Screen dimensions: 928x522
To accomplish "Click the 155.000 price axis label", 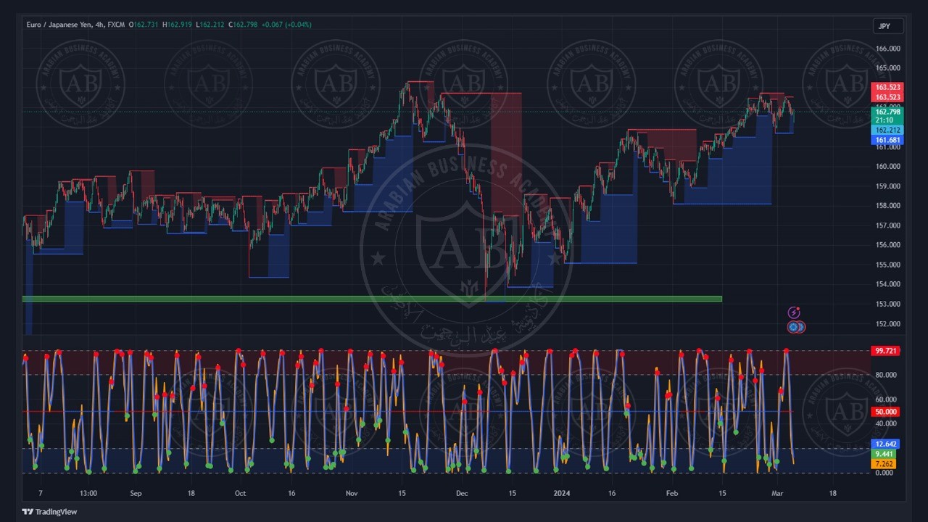I will (887, 265).
